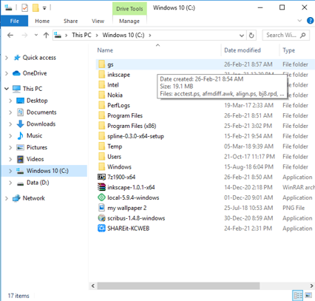
Task: Open the Recent locations dropdown
Action: pos(36,35)
